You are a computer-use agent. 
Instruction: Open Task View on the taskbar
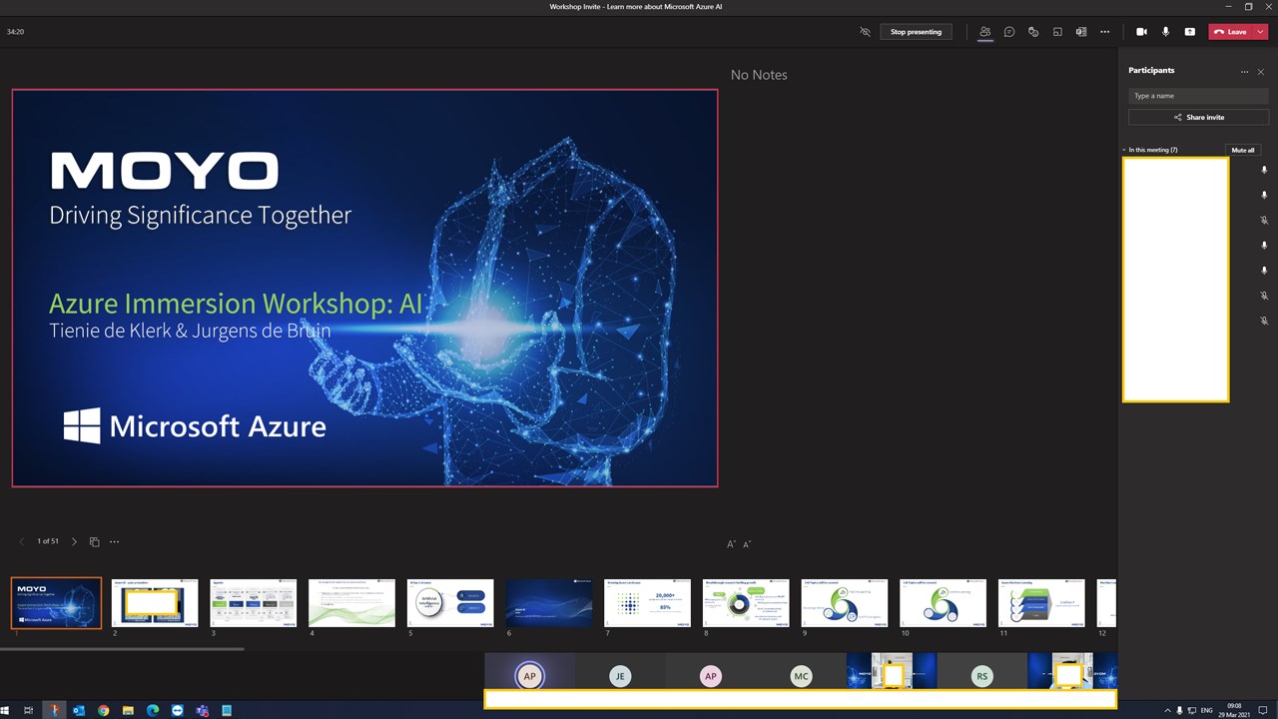click(x=29, y=711)
